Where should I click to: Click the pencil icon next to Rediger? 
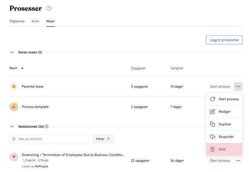click(x=213, y=111)
